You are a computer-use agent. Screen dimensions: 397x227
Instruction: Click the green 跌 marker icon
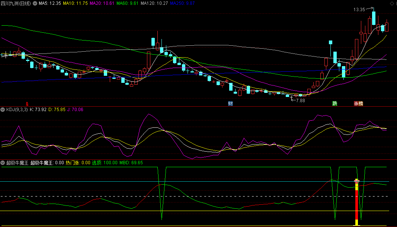tap(335, 104)
